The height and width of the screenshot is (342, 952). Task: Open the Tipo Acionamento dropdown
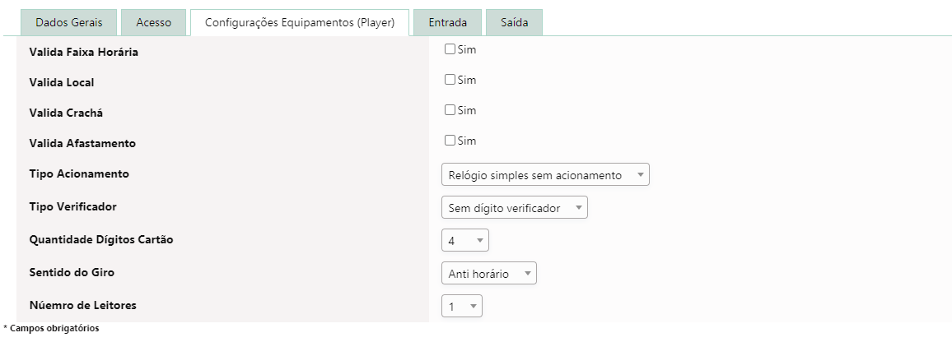545,175
